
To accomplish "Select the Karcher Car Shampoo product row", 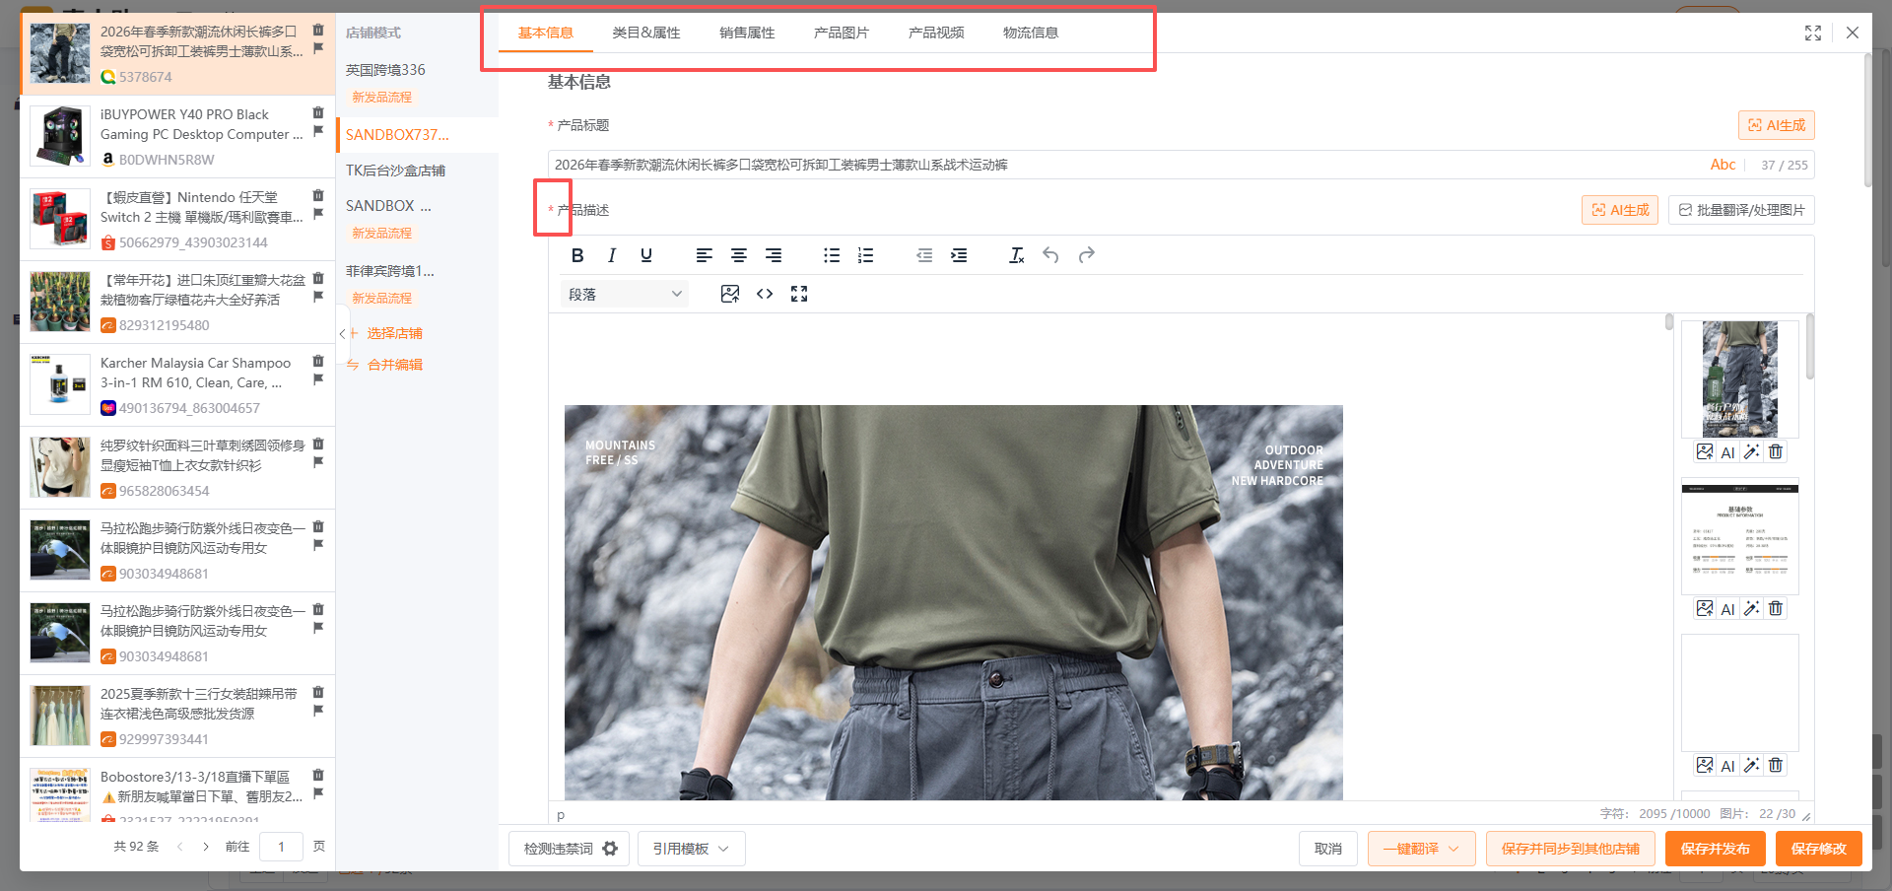I will point(177,385).
